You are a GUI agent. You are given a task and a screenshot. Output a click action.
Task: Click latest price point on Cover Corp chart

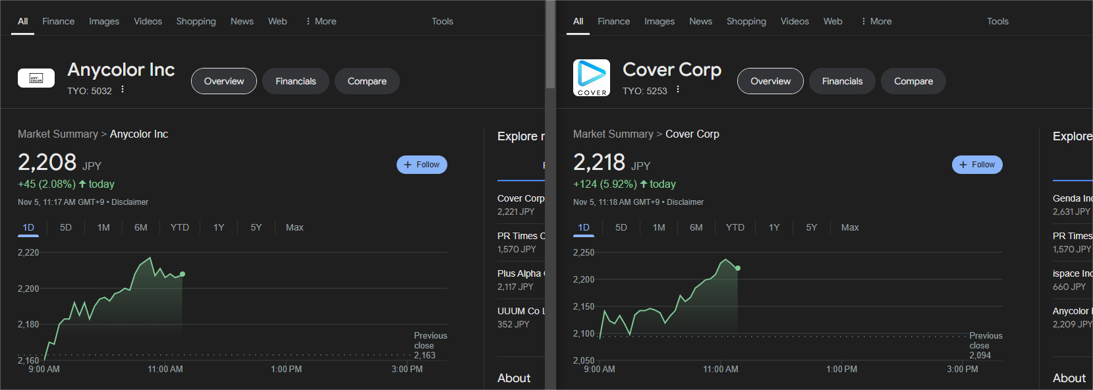tap(738, 268)
